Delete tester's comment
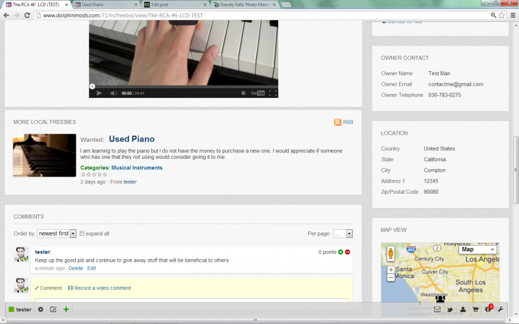This screenshot has height=324, width=519. (75, 268)
